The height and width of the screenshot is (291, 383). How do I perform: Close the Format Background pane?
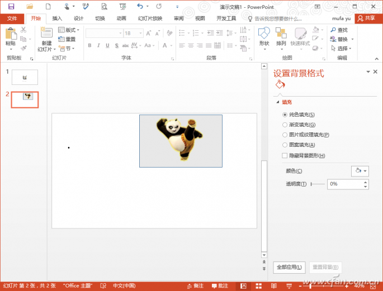[375, 71]
